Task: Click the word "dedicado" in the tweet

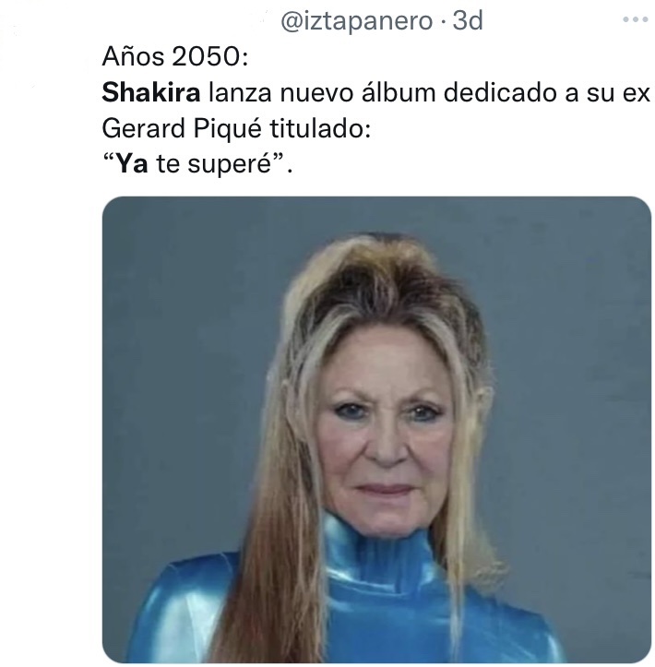Action: point(500,92)
